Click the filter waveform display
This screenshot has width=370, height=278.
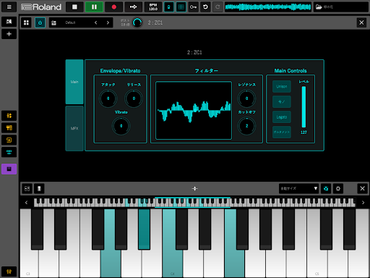click(194, 110)
